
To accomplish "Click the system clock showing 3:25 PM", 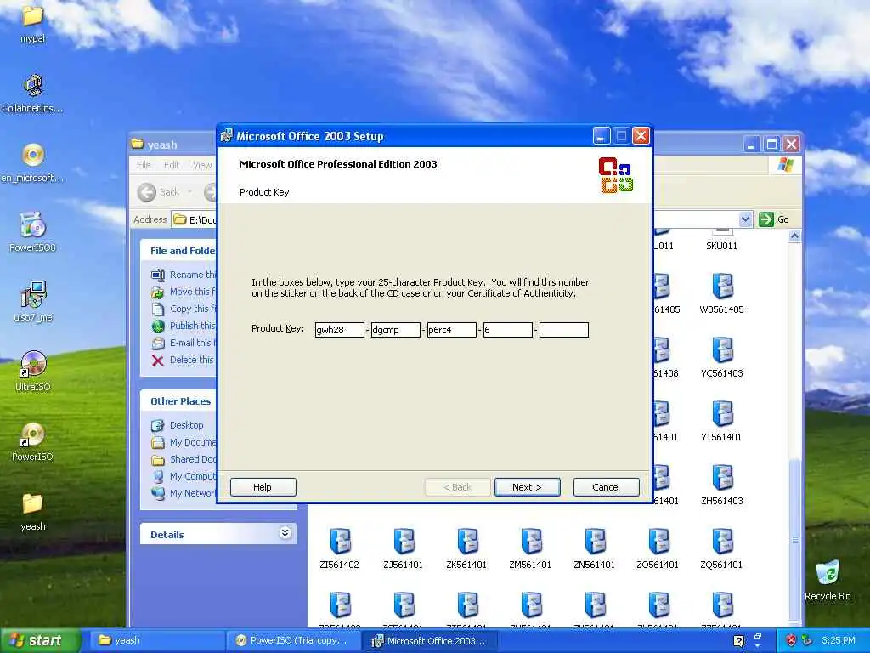I will (838, 641).
